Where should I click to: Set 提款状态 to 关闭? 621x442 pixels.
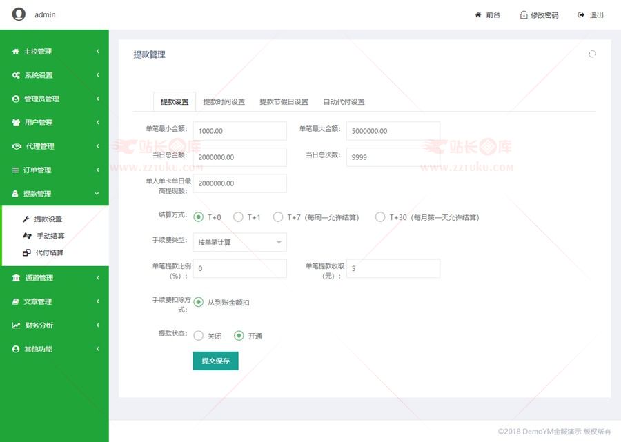(199, 336)
